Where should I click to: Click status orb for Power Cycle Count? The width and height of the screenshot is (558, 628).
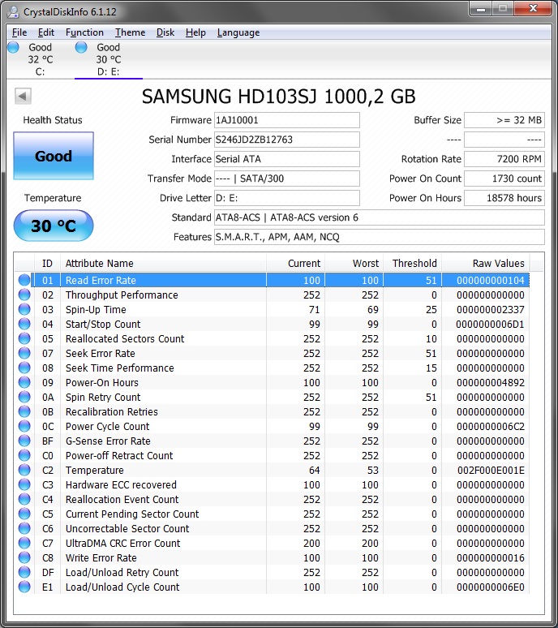point(24,426)
